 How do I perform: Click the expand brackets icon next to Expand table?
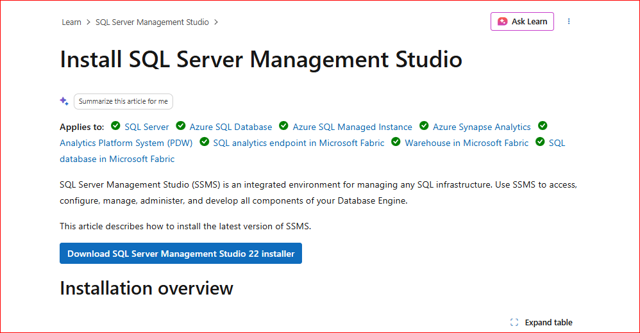click(x=514, y=322)
